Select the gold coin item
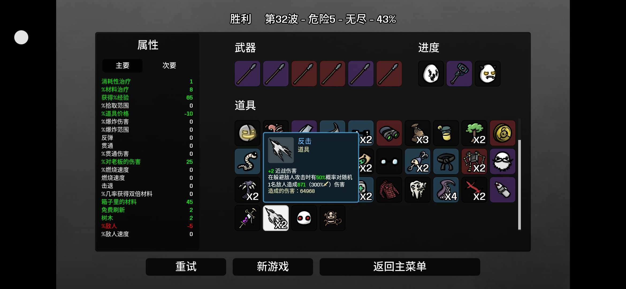Image resolution: width=626 pixels, height=289 pixels. 502,133
